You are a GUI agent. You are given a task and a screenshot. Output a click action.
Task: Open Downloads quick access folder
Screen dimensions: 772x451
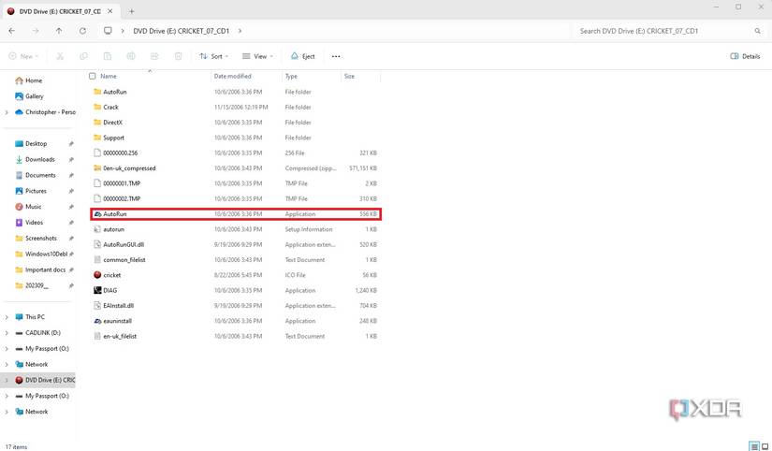(x=38, y=159)
